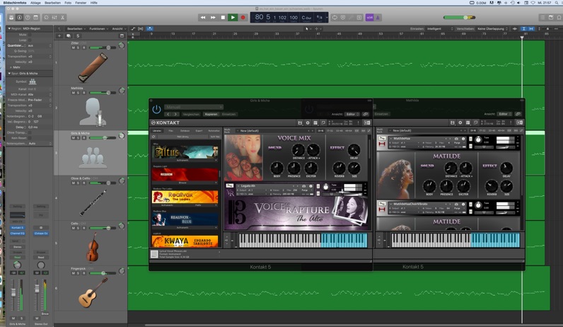Open the Manuell preset dropdown in the plugin window

[194, 107]
